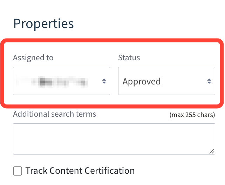225x185 pixels.
Task: Click the Properties section heading
Action: (x=43, y=24)
